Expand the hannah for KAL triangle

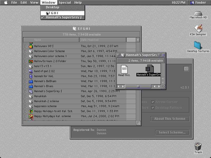point(26,76)
